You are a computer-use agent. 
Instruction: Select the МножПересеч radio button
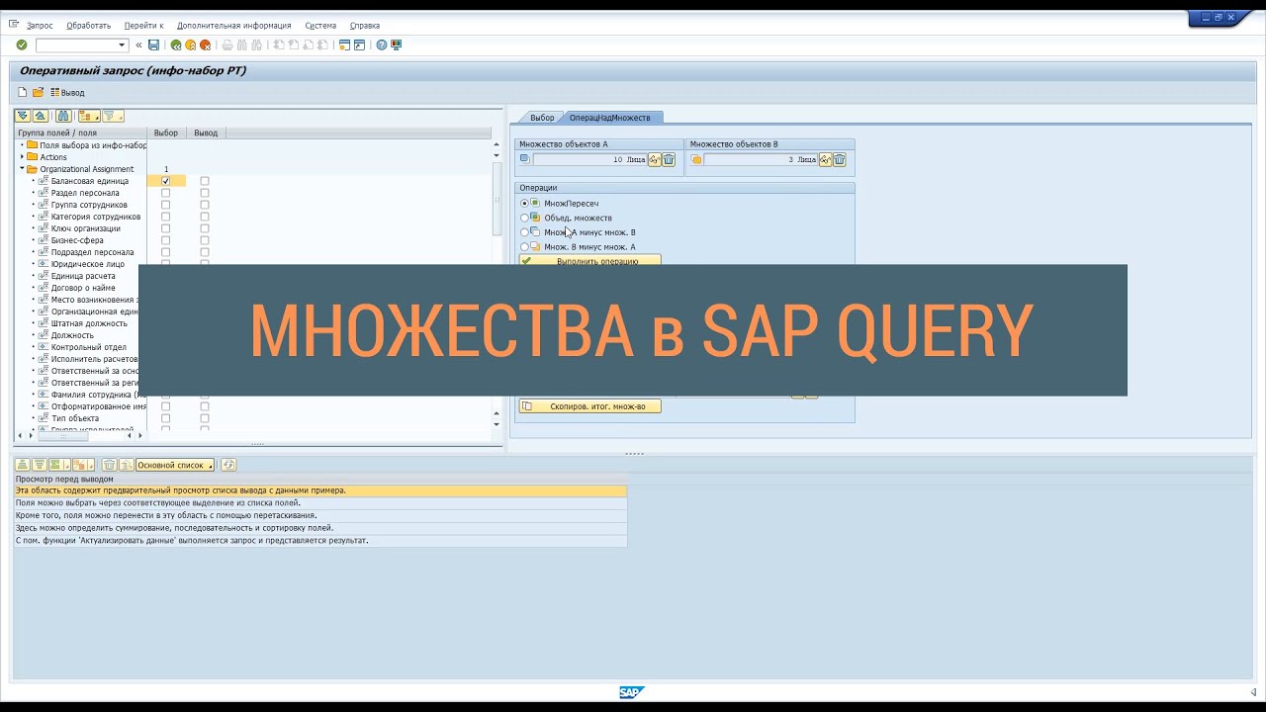tap(525, 204)
